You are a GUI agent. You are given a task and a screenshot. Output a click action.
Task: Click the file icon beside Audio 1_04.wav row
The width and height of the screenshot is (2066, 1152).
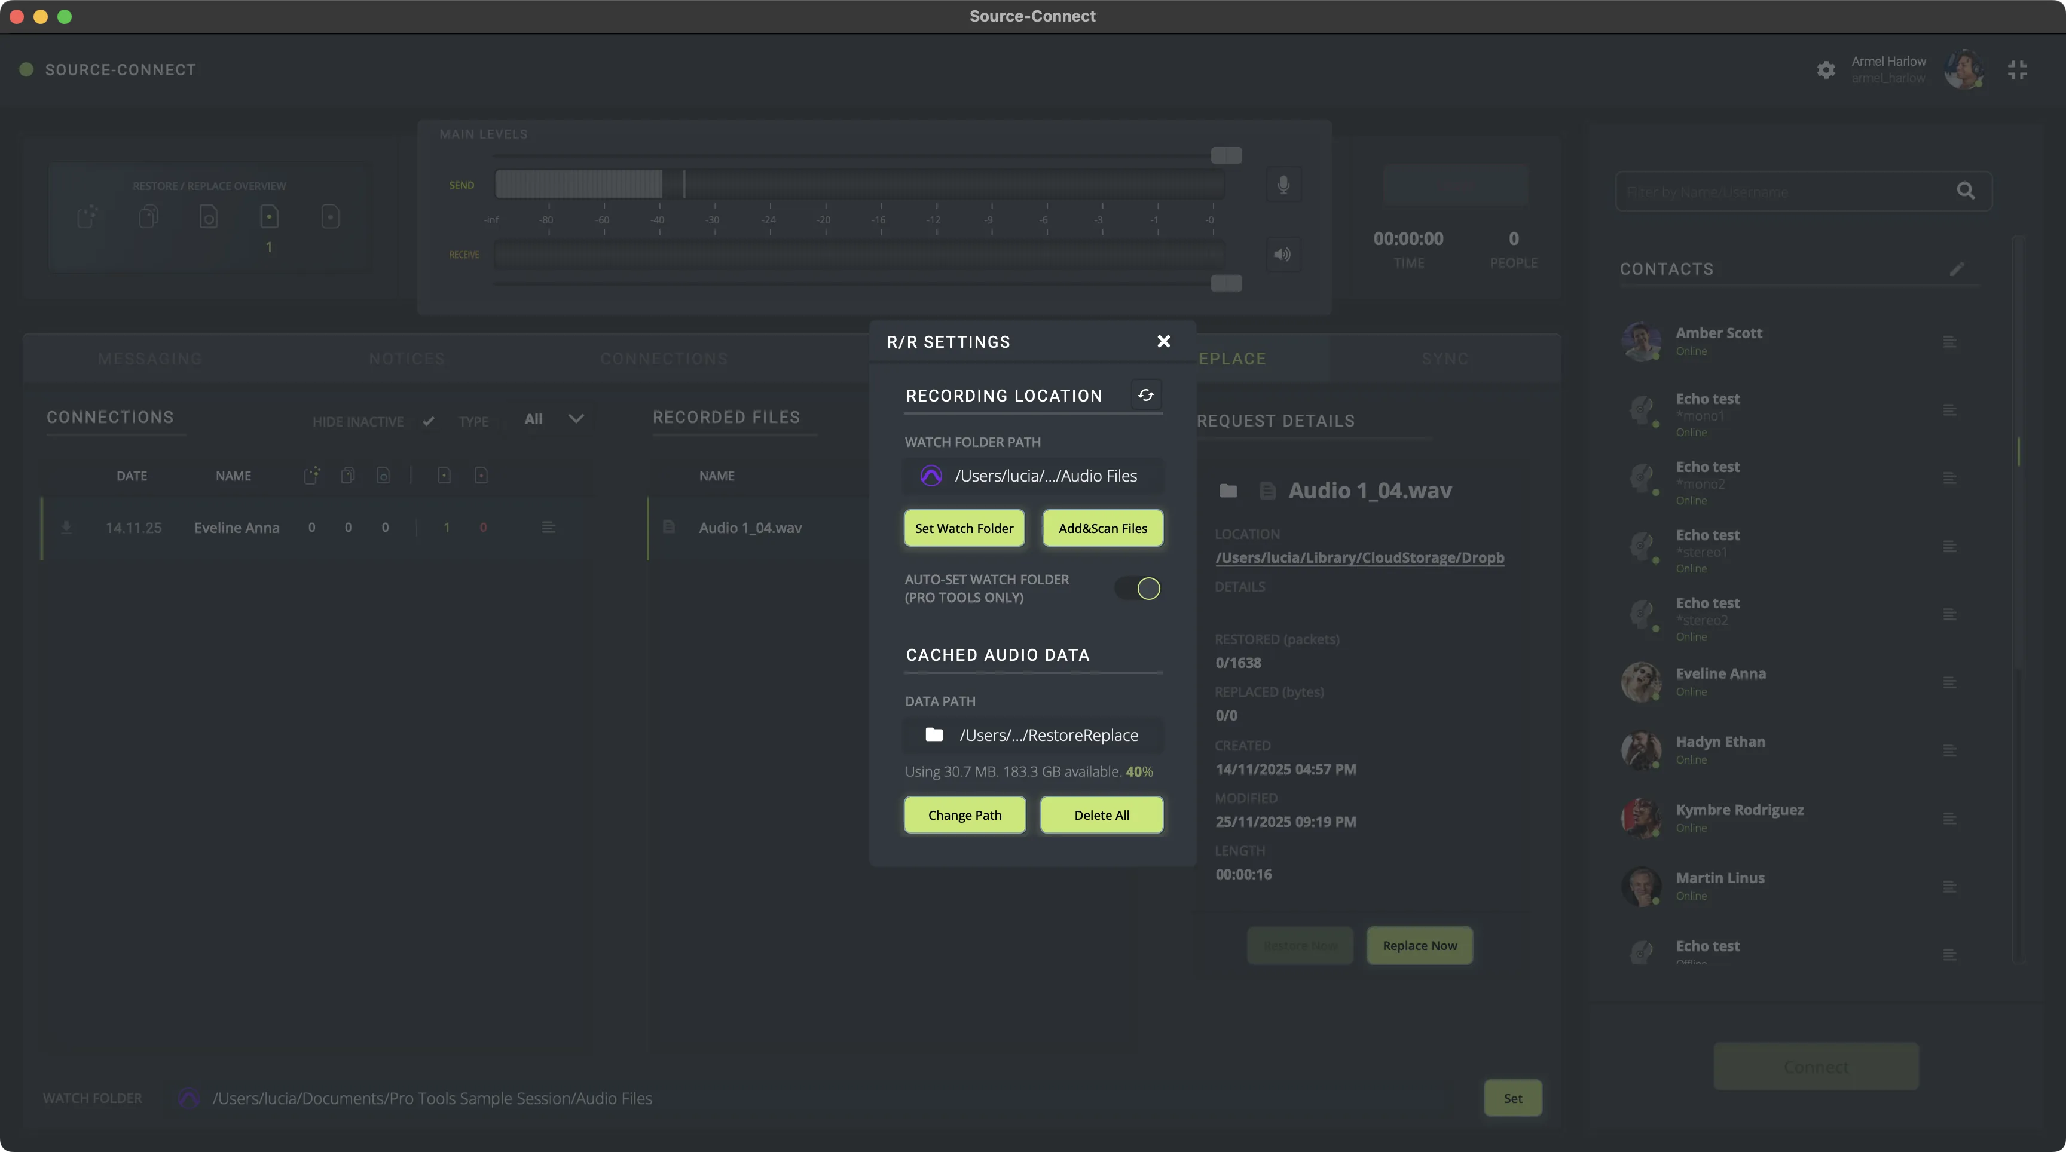tap(669, 526)
